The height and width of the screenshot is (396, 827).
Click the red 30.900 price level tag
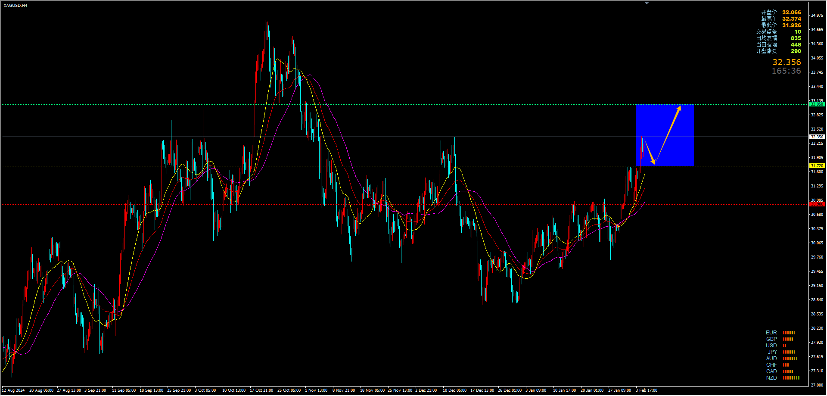tap(817, 204)
